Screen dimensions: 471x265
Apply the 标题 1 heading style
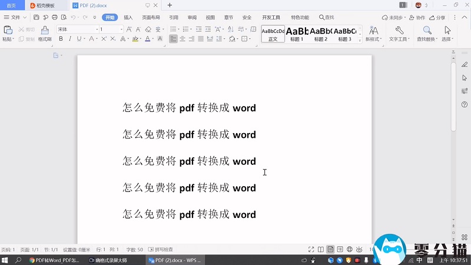(x=297, y=34)
